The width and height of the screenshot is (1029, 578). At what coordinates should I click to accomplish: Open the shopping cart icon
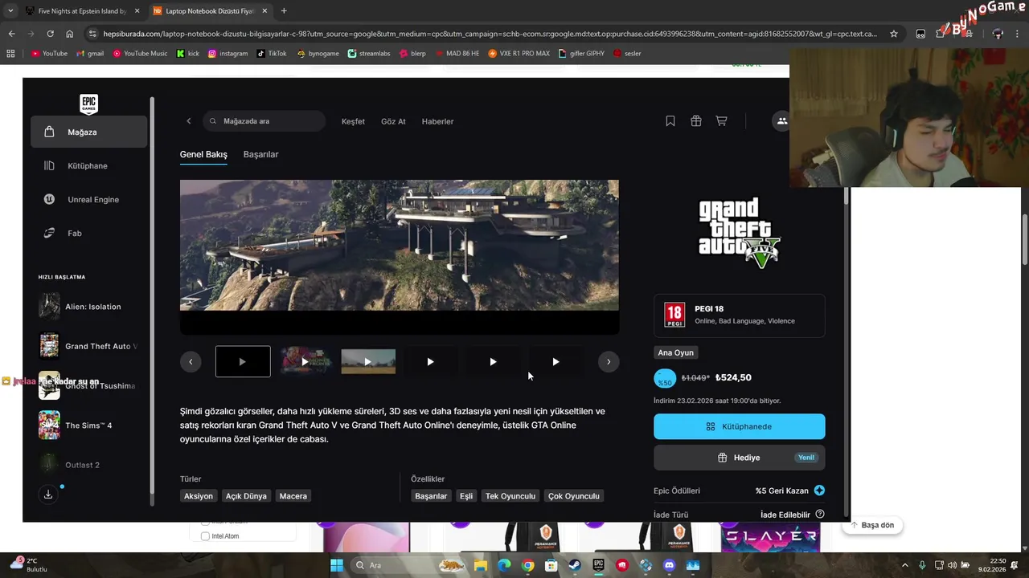[x=721, y=121]
